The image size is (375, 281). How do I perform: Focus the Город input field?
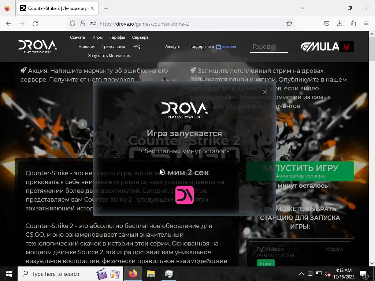269,47
